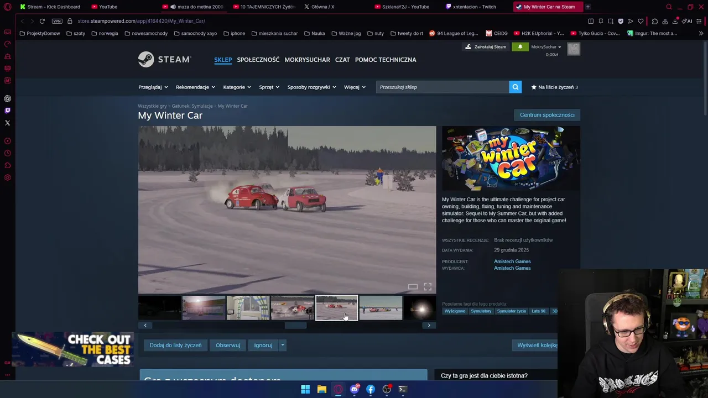This screenshot has width=708, height=398.
Task: Open MokrySuchar account dropdown
Action: pyautogui.click(x=546, y=47)
